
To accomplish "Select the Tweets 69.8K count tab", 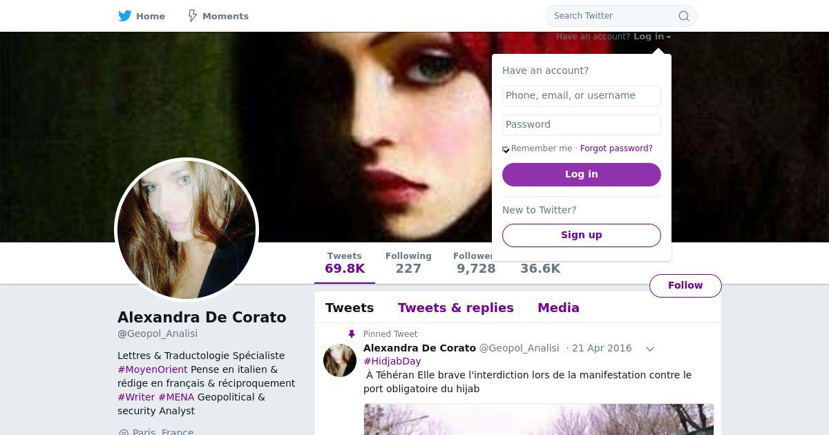I will coord(345,263).
